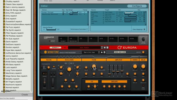Screen dimensions: 177x100
Task: Select the Chorus section tab
Action: (x=135, y=60)
